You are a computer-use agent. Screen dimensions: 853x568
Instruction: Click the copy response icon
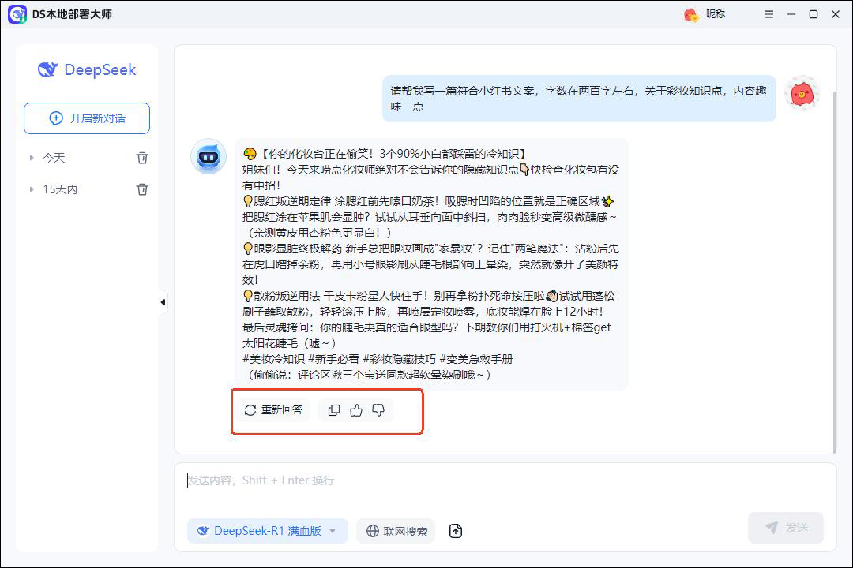(334, 410)
